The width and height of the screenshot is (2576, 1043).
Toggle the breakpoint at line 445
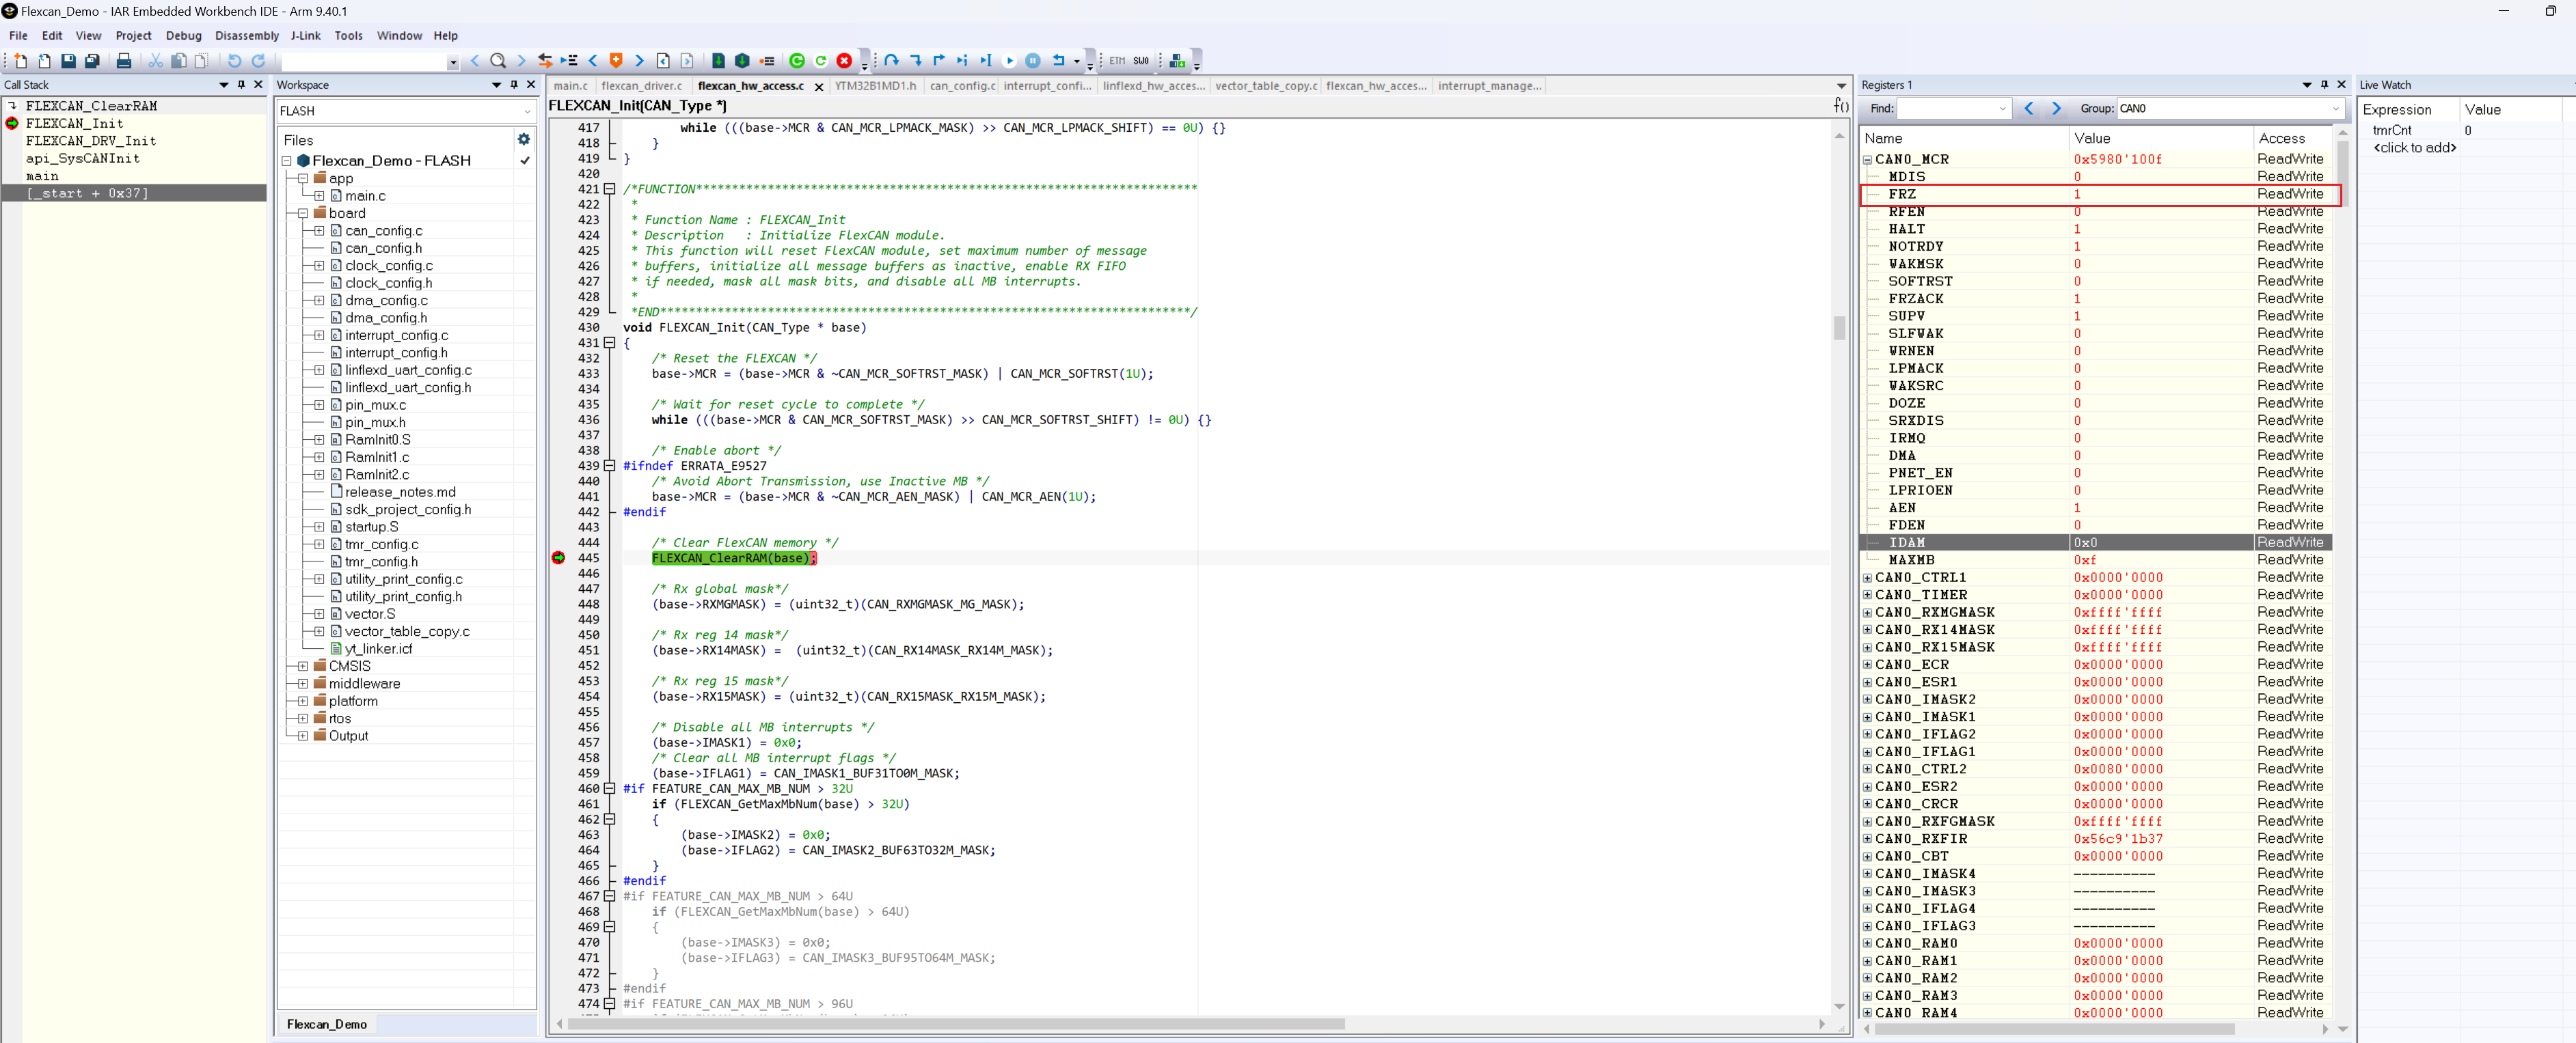tap(558, 559)
